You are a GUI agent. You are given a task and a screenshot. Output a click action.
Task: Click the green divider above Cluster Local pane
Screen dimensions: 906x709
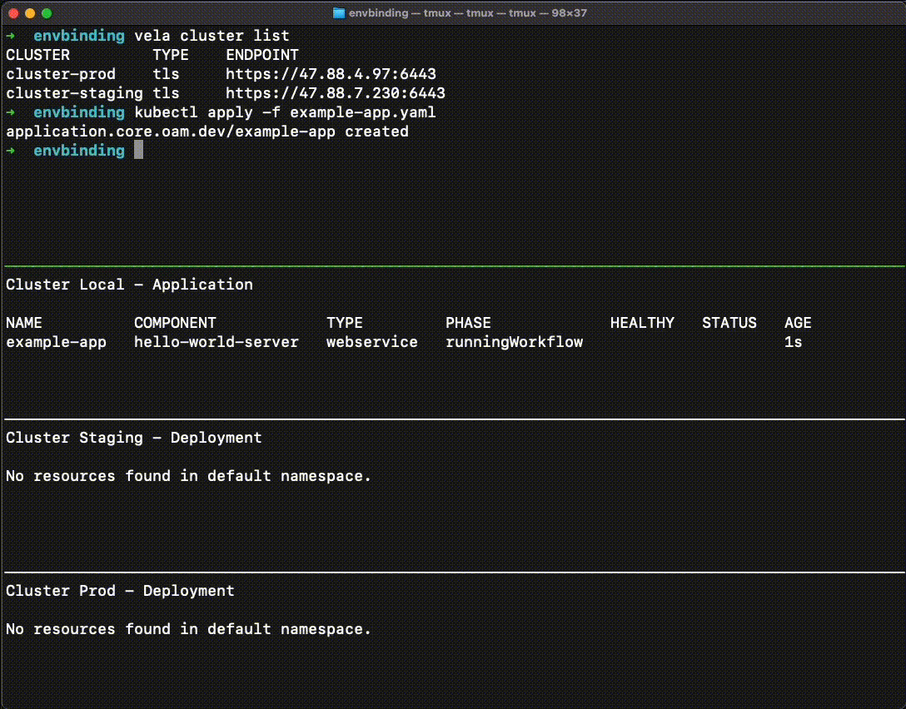pos(453,265)
